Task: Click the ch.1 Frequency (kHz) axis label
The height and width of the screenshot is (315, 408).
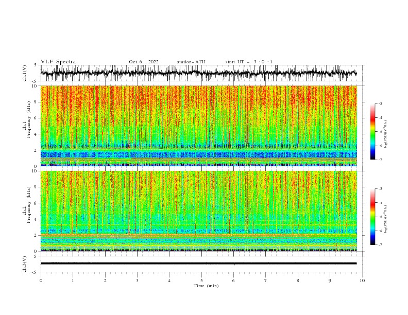Action: click(27, 119)
